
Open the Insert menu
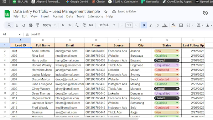[45, 16]
